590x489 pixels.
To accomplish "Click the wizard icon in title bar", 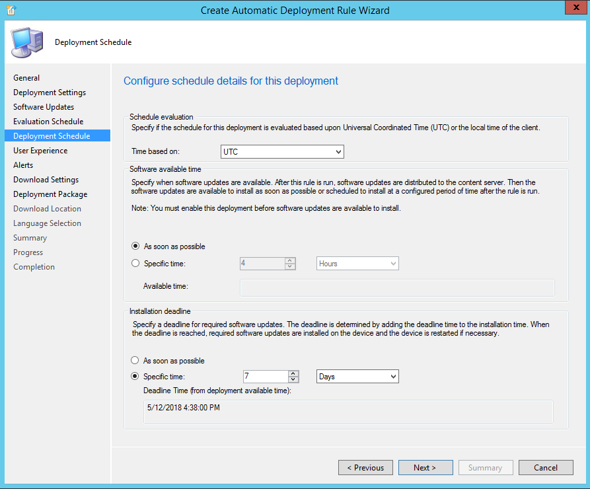I will tap(11, 10).
